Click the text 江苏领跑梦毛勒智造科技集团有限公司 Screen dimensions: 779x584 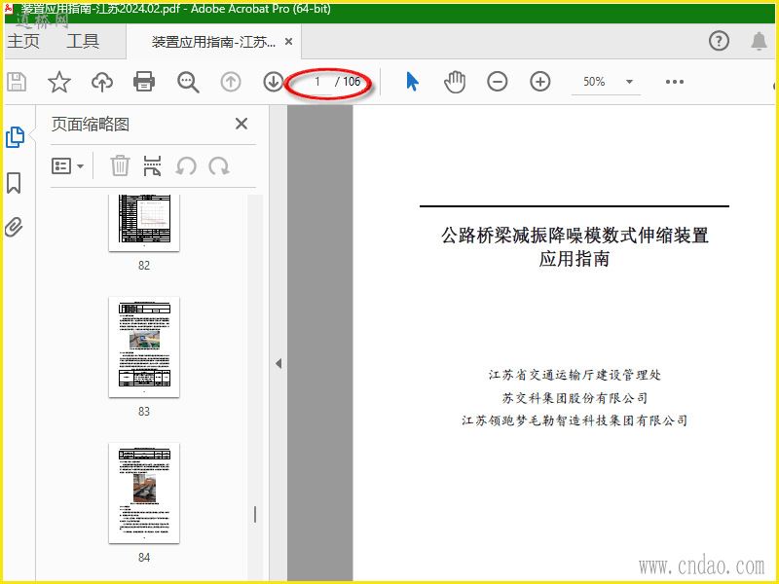click(575, 420)
